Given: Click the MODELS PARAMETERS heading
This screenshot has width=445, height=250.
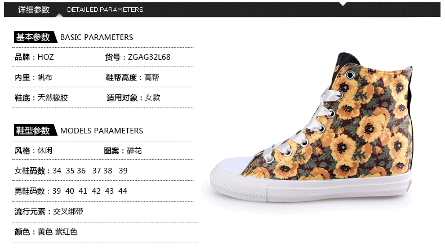Looking at the screenshot, I should (101, 131).
